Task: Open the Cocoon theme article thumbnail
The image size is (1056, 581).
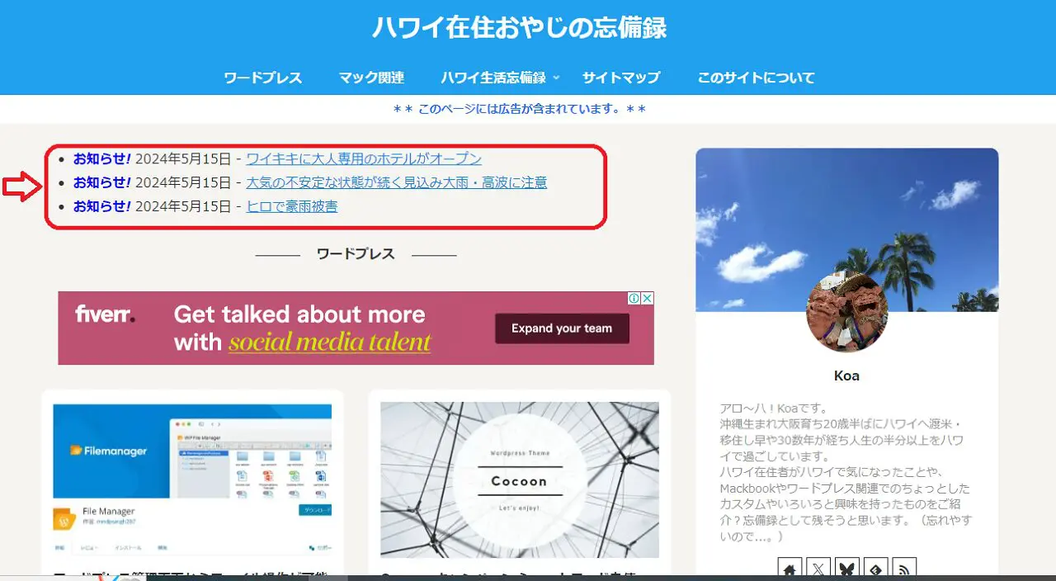Action: 520,479
